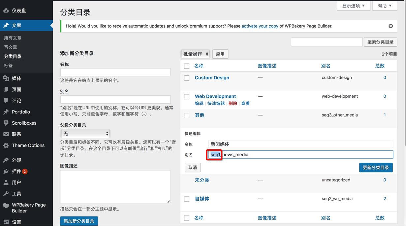
Task: Focus the new category 名称 field
Action: 115,72
